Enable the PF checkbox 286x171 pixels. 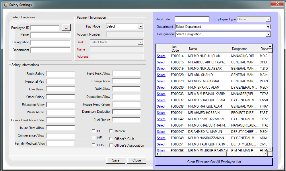click(x=94, y=131)
